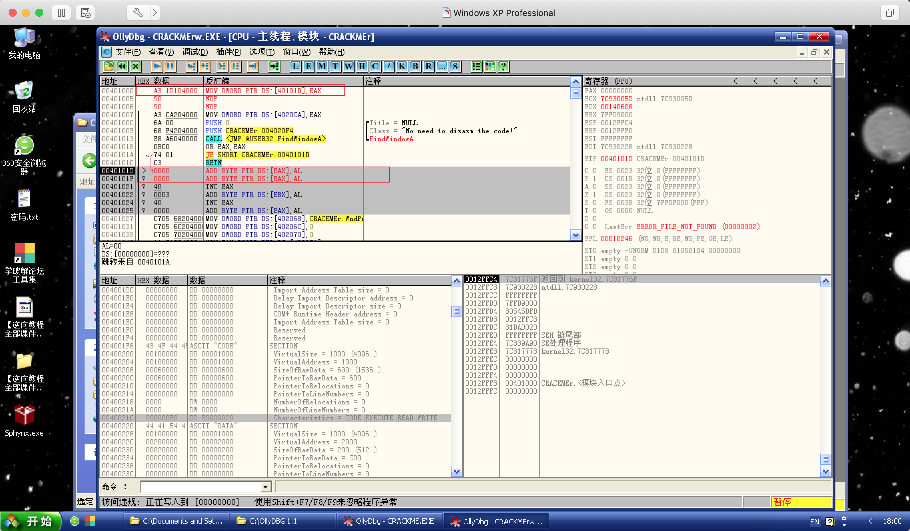Open the 调试(D) menu

195,52
